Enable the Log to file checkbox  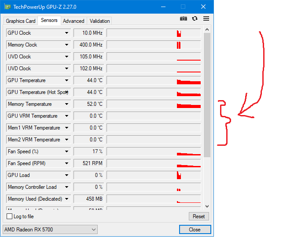click(x=9, y=216)
